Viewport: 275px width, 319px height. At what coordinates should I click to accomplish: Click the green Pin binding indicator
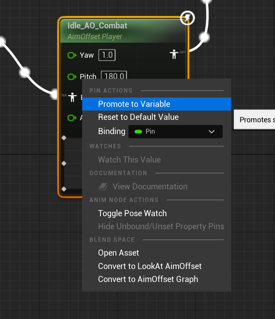pyautogui.click(x=138, y=132)
